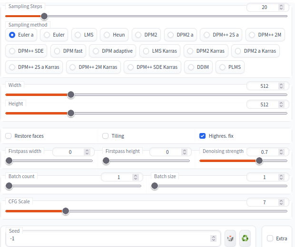The width and height of the screenshot is (295, 247).
Task: Click the Firstpass width value field
Action: [73, 152]
